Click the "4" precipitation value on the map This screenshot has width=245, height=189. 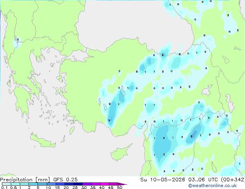pos(164,138)
